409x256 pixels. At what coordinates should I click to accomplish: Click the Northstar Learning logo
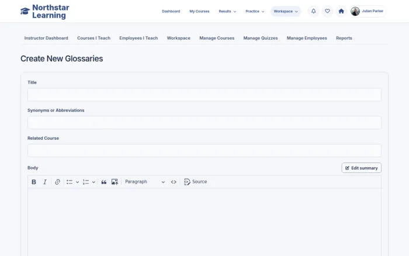pos(45,12)
